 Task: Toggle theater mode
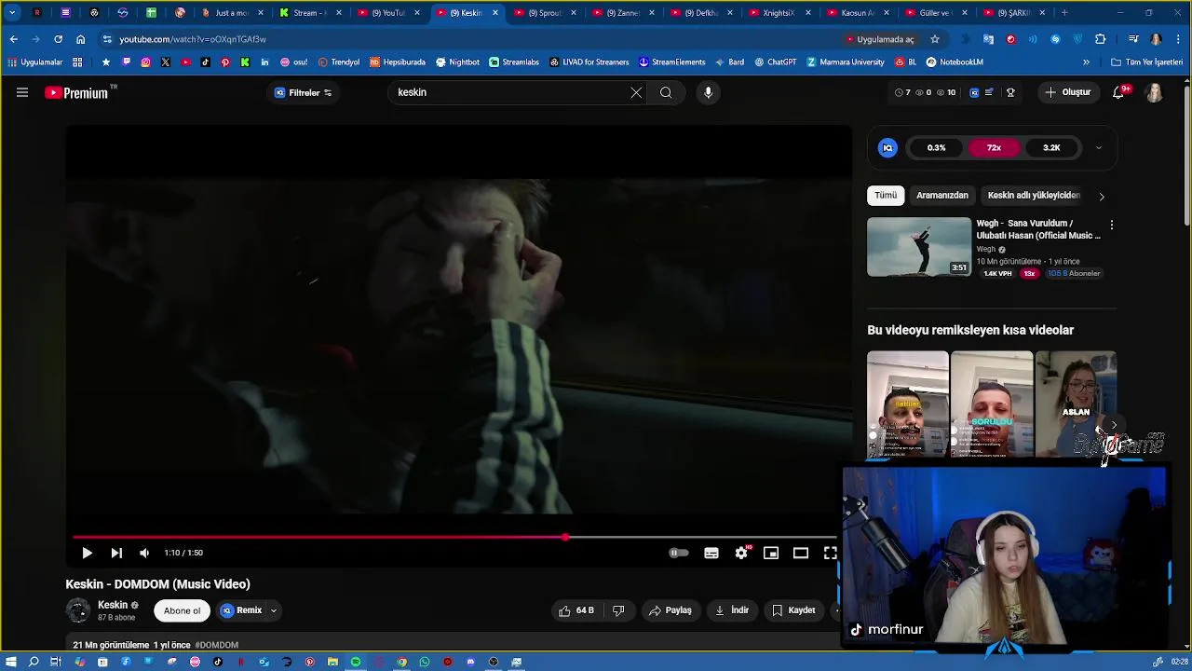pos(801,553)
